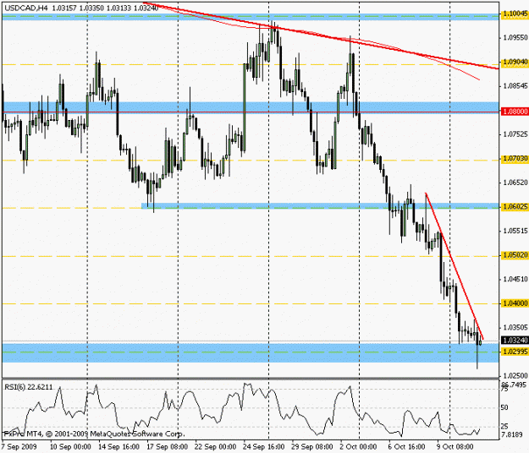
Task: Click the 1.04510 price axis value
Action: click(515, 279)
